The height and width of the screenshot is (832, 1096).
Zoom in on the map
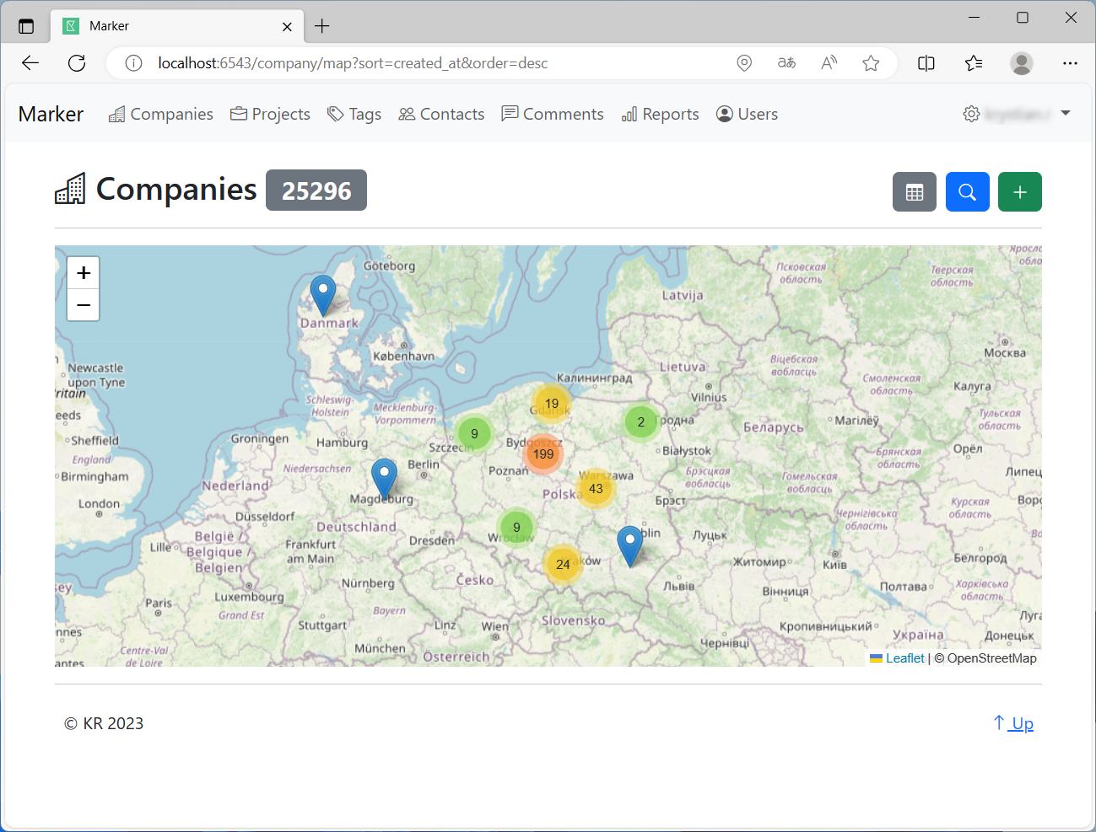84,273
